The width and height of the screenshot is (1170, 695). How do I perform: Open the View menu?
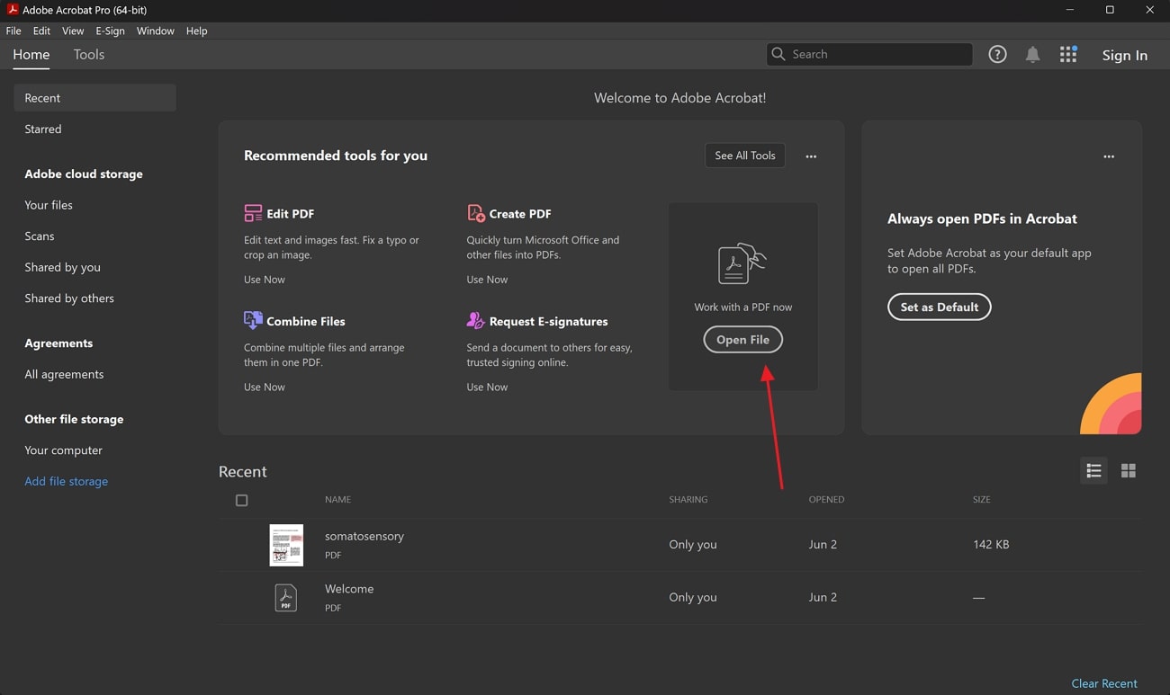(x=73, y=31)
